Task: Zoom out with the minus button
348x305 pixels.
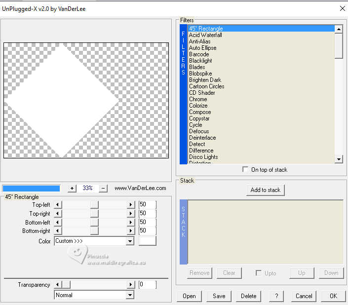Action: [103, 189]
